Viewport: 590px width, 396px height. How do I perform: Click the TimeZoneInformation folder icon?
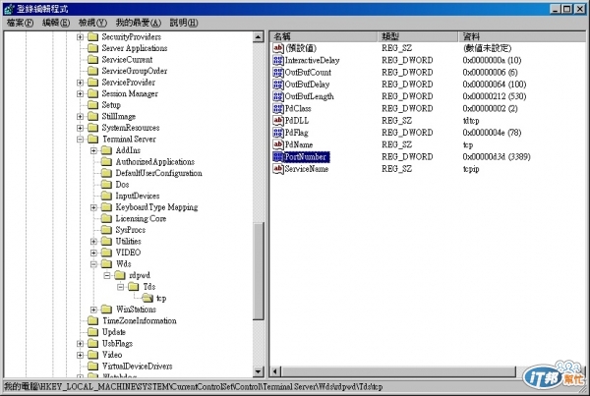point(93,320)
